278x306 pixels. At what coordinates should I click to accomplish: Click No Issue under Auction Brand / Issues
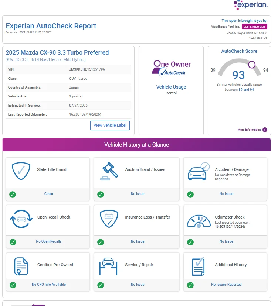[x=138, y=193]
